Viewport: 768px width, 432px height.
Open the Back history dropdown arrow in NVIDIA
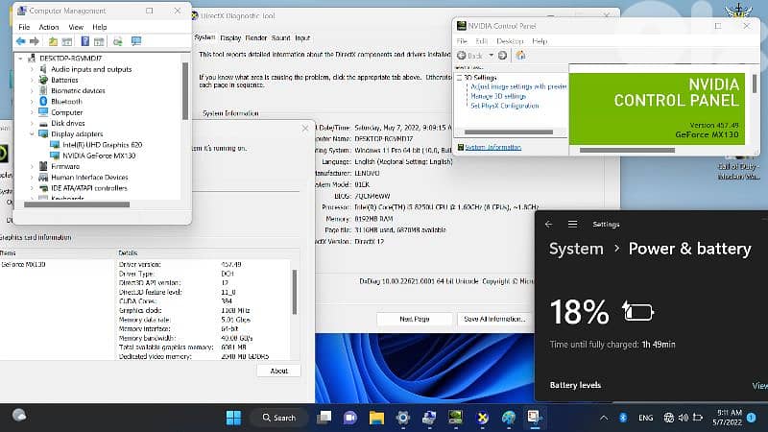[x=491, y=56]
